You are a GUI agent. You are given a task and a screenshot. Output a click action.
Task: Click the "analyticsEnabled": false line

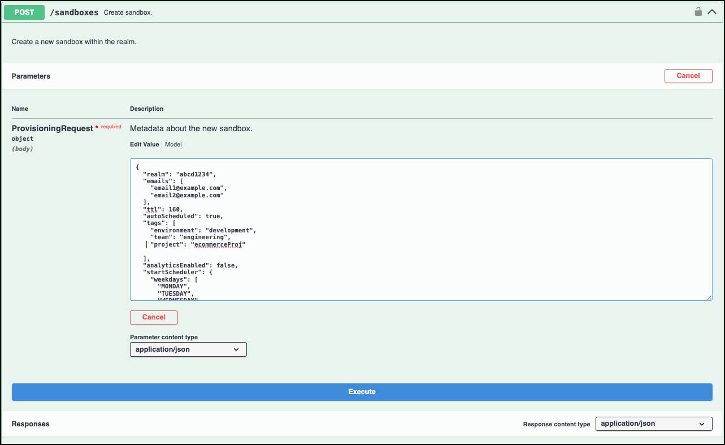[190, 265]
